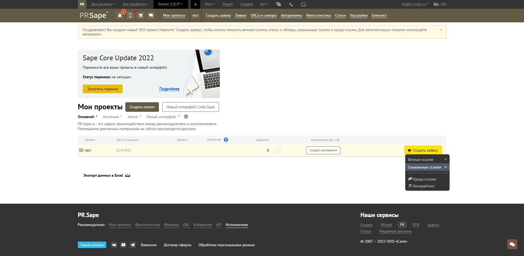Open the Telegram channel icon

[x=133, y=245]
